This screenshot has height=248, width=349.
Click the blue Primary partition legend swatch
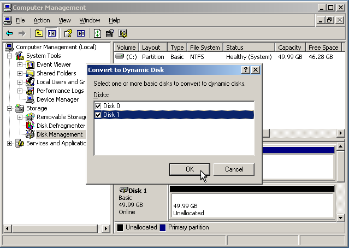(163, 228)
